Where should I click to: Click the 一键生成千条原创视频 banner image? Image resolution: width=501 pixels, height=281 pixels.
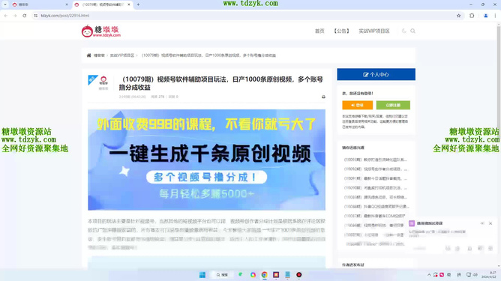(x=207, y=160)
